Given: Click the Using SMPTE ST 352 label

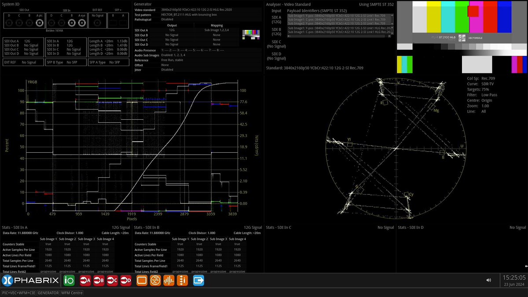Looking at the screenshot, I should tap(375, 4).
